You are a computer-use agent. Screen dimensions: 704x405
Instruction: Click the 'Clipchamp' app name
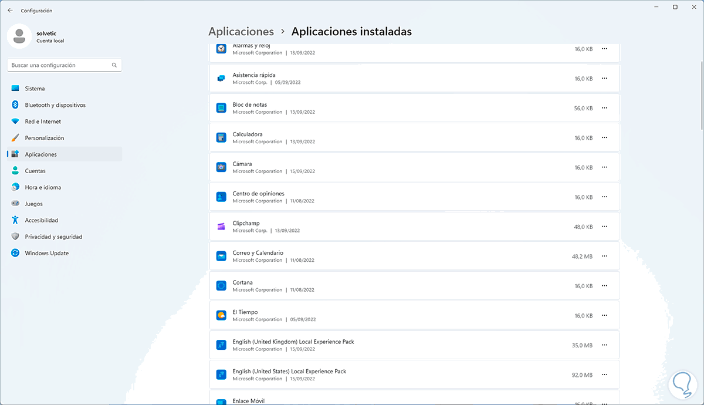tap(246, 223)
